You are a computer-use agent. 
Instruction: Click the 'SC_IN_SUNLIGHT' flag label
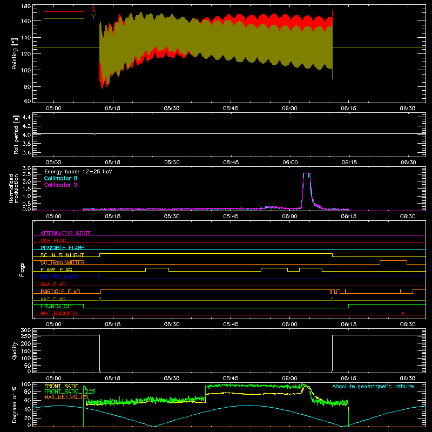pos(62,255)
